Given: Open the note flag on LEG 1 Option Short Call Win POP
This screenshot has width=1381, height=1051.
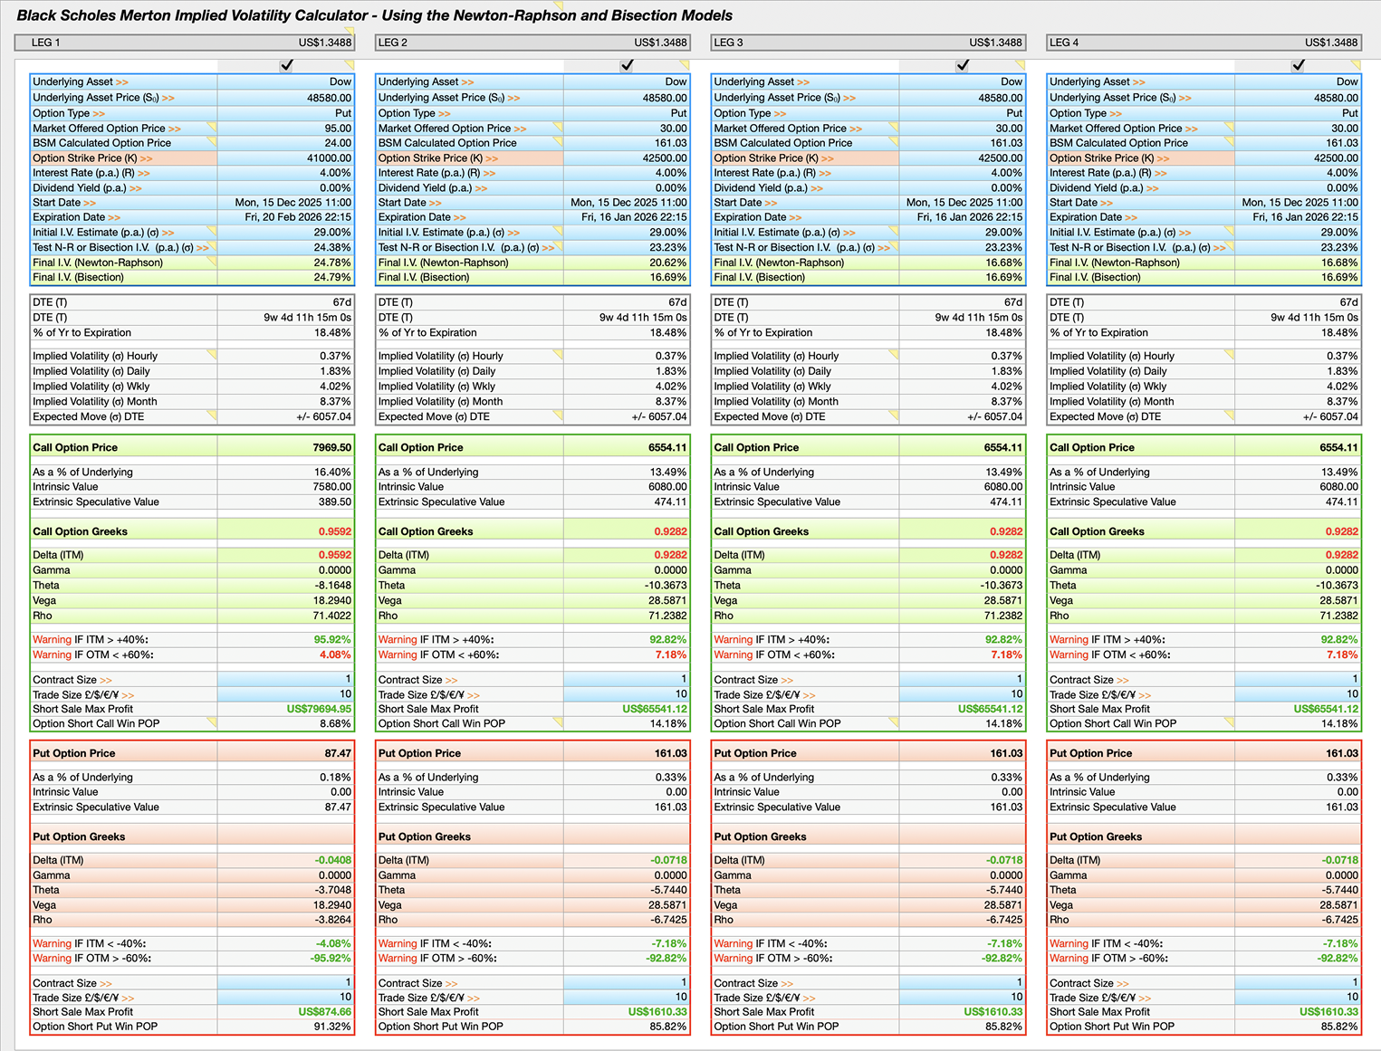Looking at the screenshot, I should (212, 723).
